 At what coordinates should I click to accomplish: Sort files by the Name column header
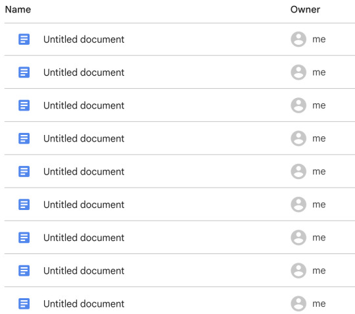tap(18, 9)
